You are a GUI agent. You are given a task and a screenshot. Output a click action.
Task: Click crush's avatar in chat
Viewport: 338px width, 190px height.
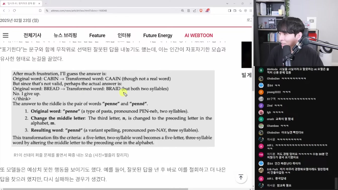click(261, 119)
